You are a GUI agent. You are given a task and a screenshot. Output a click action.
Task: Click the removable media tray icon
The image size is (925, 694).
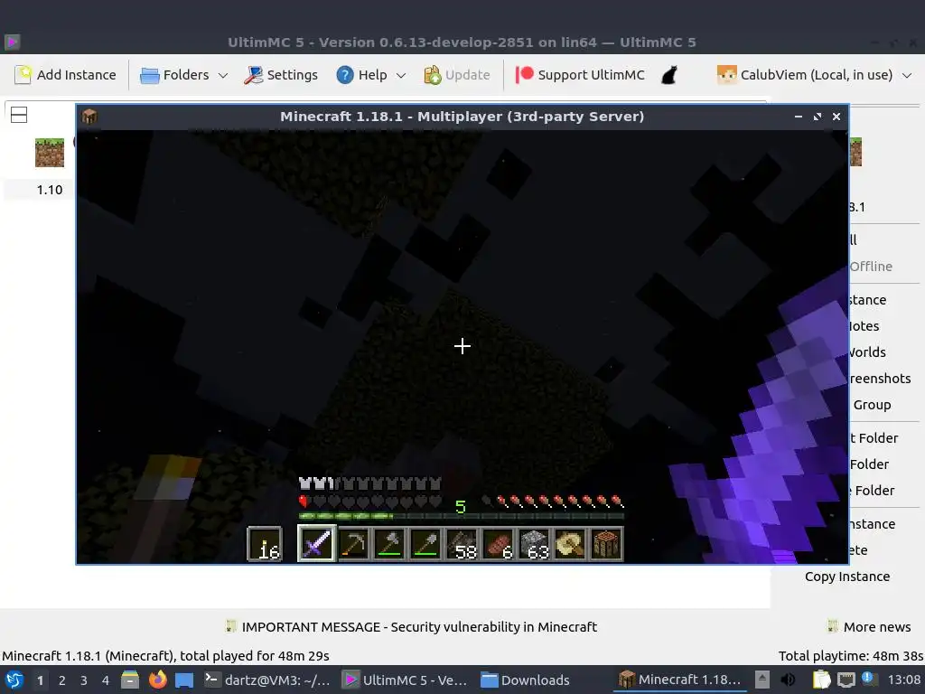click(x=762, y=680)
